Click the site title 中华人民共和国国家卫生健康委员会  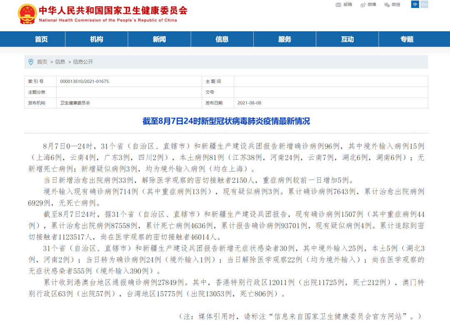point(112,10)
